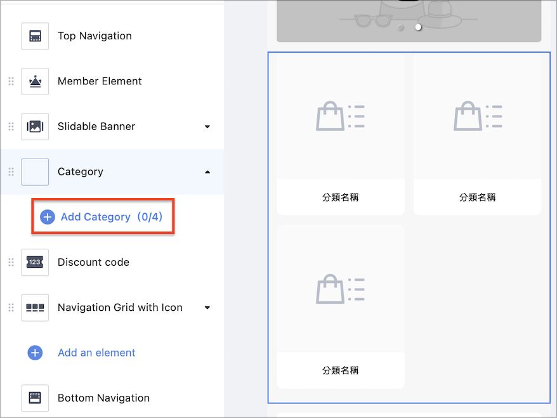Select the top-right category placeholder card
Screen dimensions: 557x418
(x=477, y=134)
